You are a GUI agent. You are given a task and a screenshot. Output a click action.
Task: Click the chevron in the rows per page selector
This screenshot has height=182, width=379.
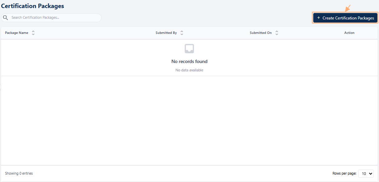click(370, 174)
